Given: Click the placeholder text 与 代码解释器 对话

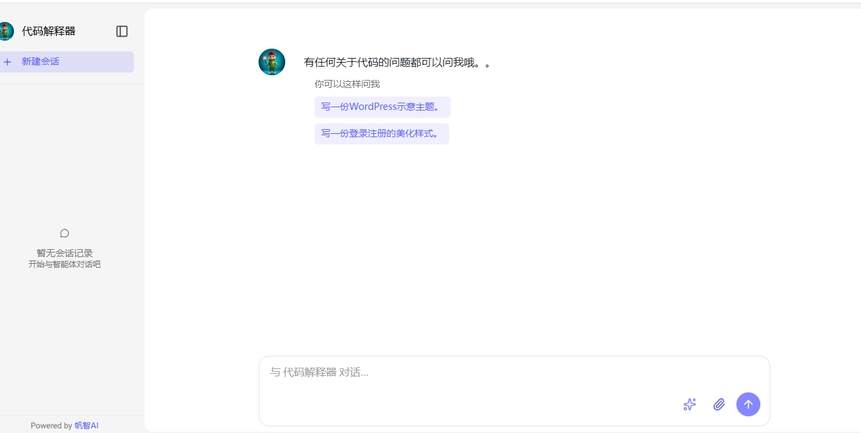Looking at the screenshot, I should pyautogui.click(x=319, y=372).
